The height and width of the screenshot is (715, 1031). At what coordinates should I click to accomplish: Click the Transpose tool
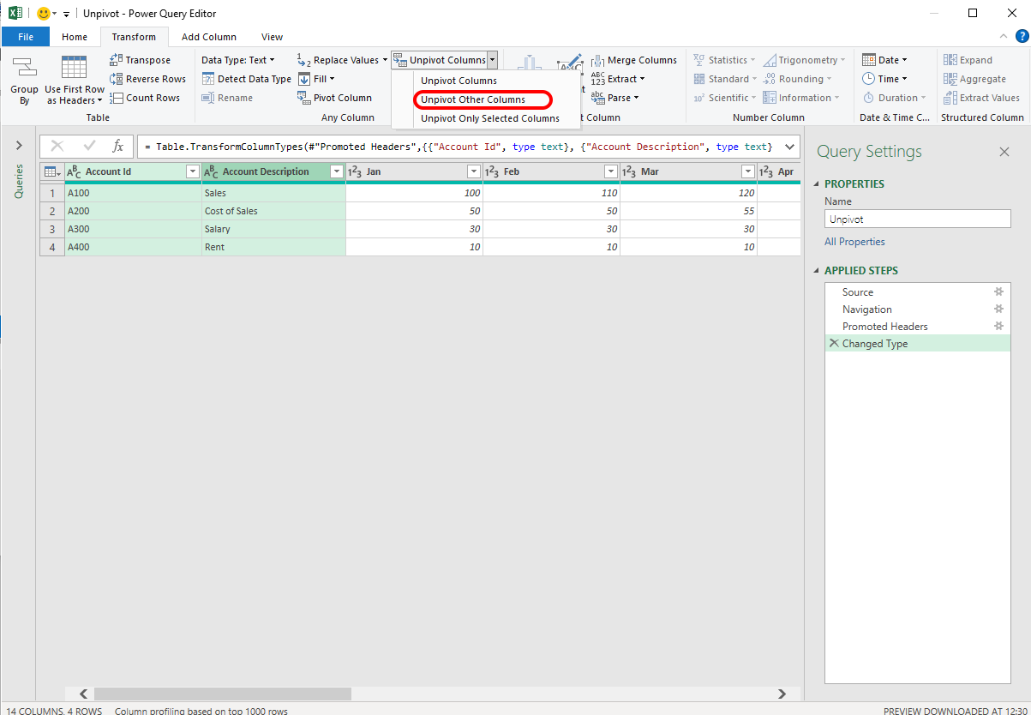(x=141, y=60)
